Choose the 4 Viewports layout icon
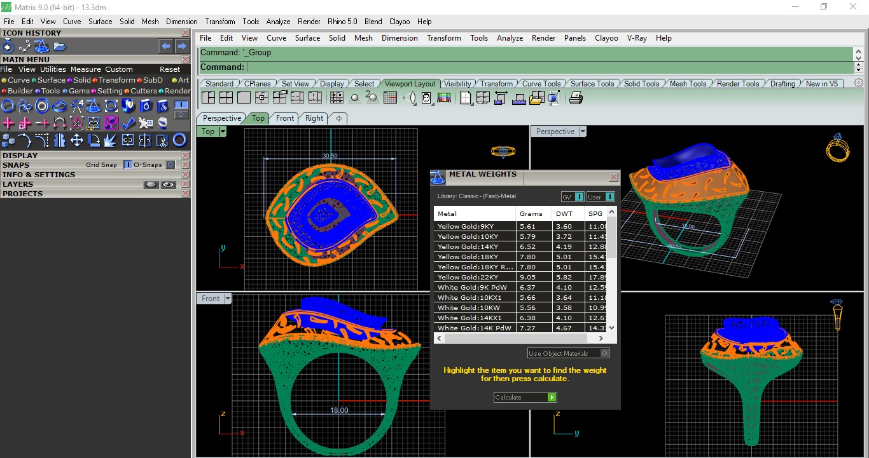 [x=226, y=98]
